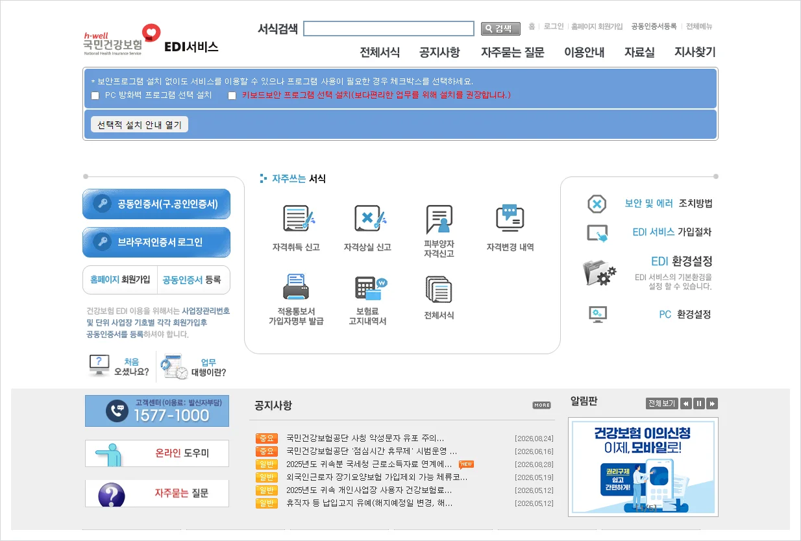801x541 pixels.
Task: Click the 서식검색 input field
Action: coord(389,29)
